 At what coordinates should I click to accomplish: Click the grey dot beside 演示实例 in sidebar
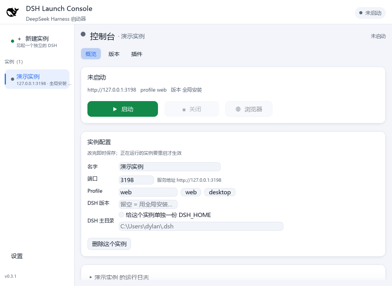(x=13, y=79)
